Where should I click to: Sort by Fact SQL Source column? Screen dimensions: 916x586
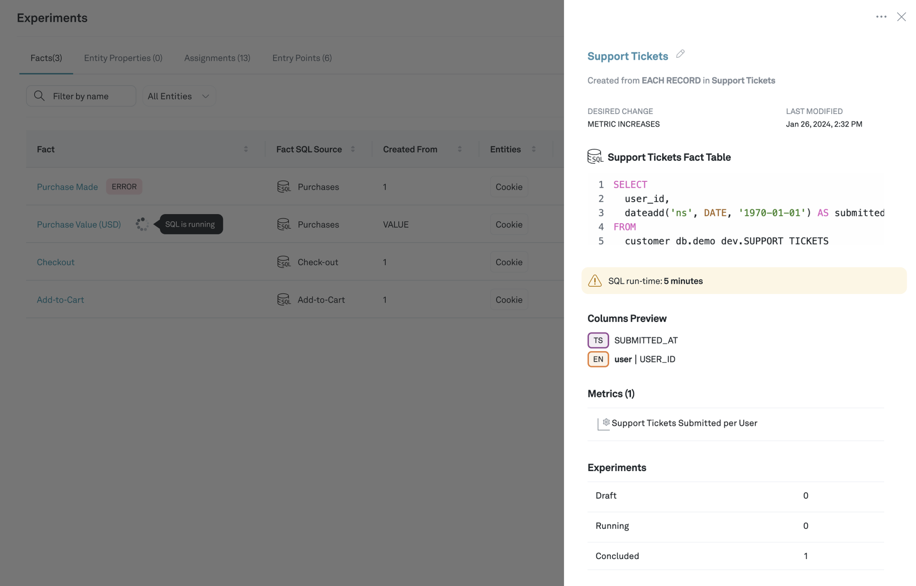(353, 149)
